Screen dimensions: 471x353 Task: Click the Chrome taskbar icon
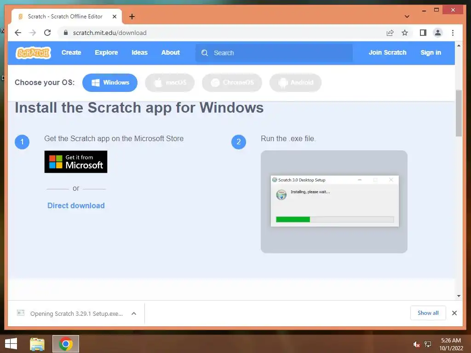click(66, 344)
